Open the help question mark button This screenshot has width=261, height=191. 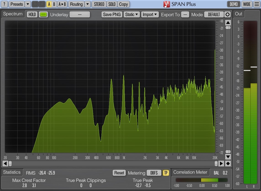click(4, 4)
